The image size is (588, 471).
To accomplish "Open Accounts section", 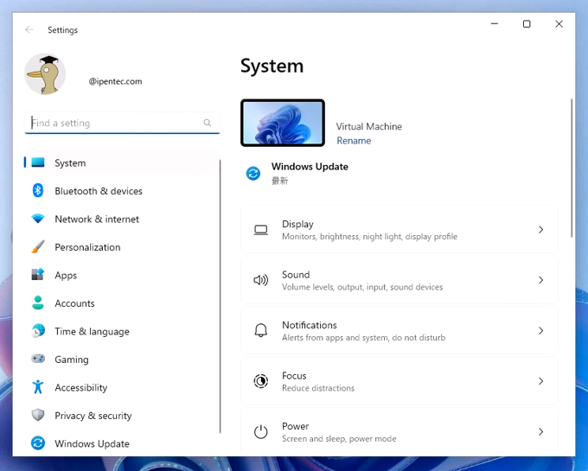I will pyautogui.click(x=122, y=303).
